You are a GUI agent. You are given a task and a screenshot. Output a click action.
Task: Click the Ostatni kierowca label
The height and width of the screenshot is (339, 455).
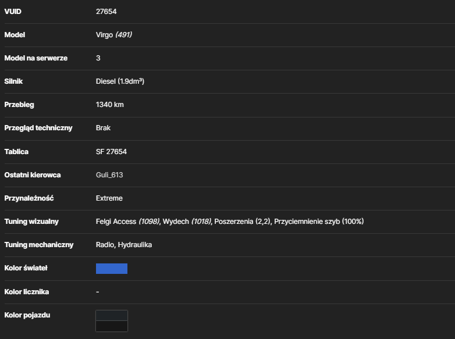pyautogui.click(x=32, y=175)
